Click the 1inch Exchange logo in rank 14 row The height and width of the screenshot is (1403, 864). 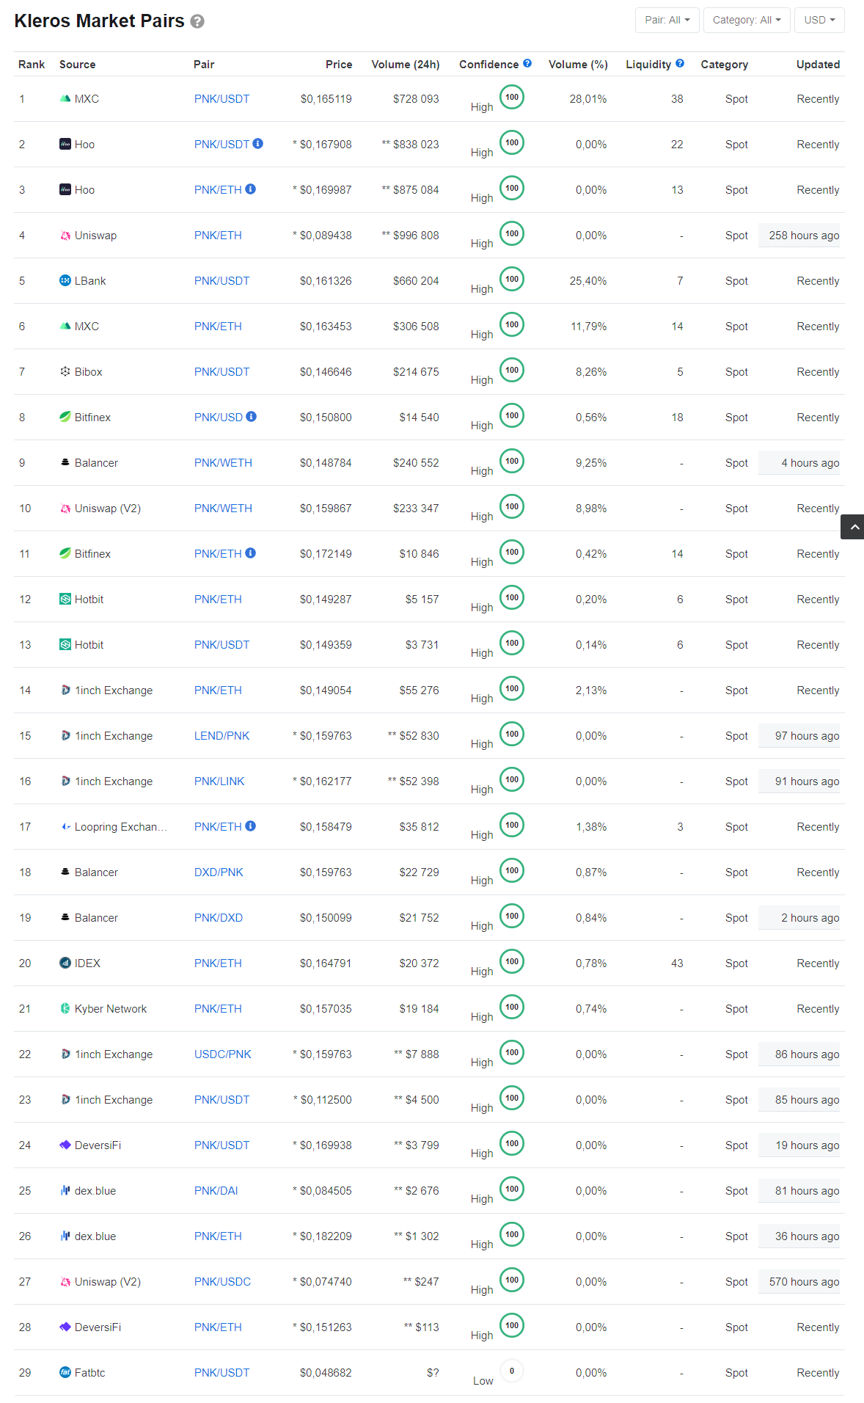click(x=65, y=690)
